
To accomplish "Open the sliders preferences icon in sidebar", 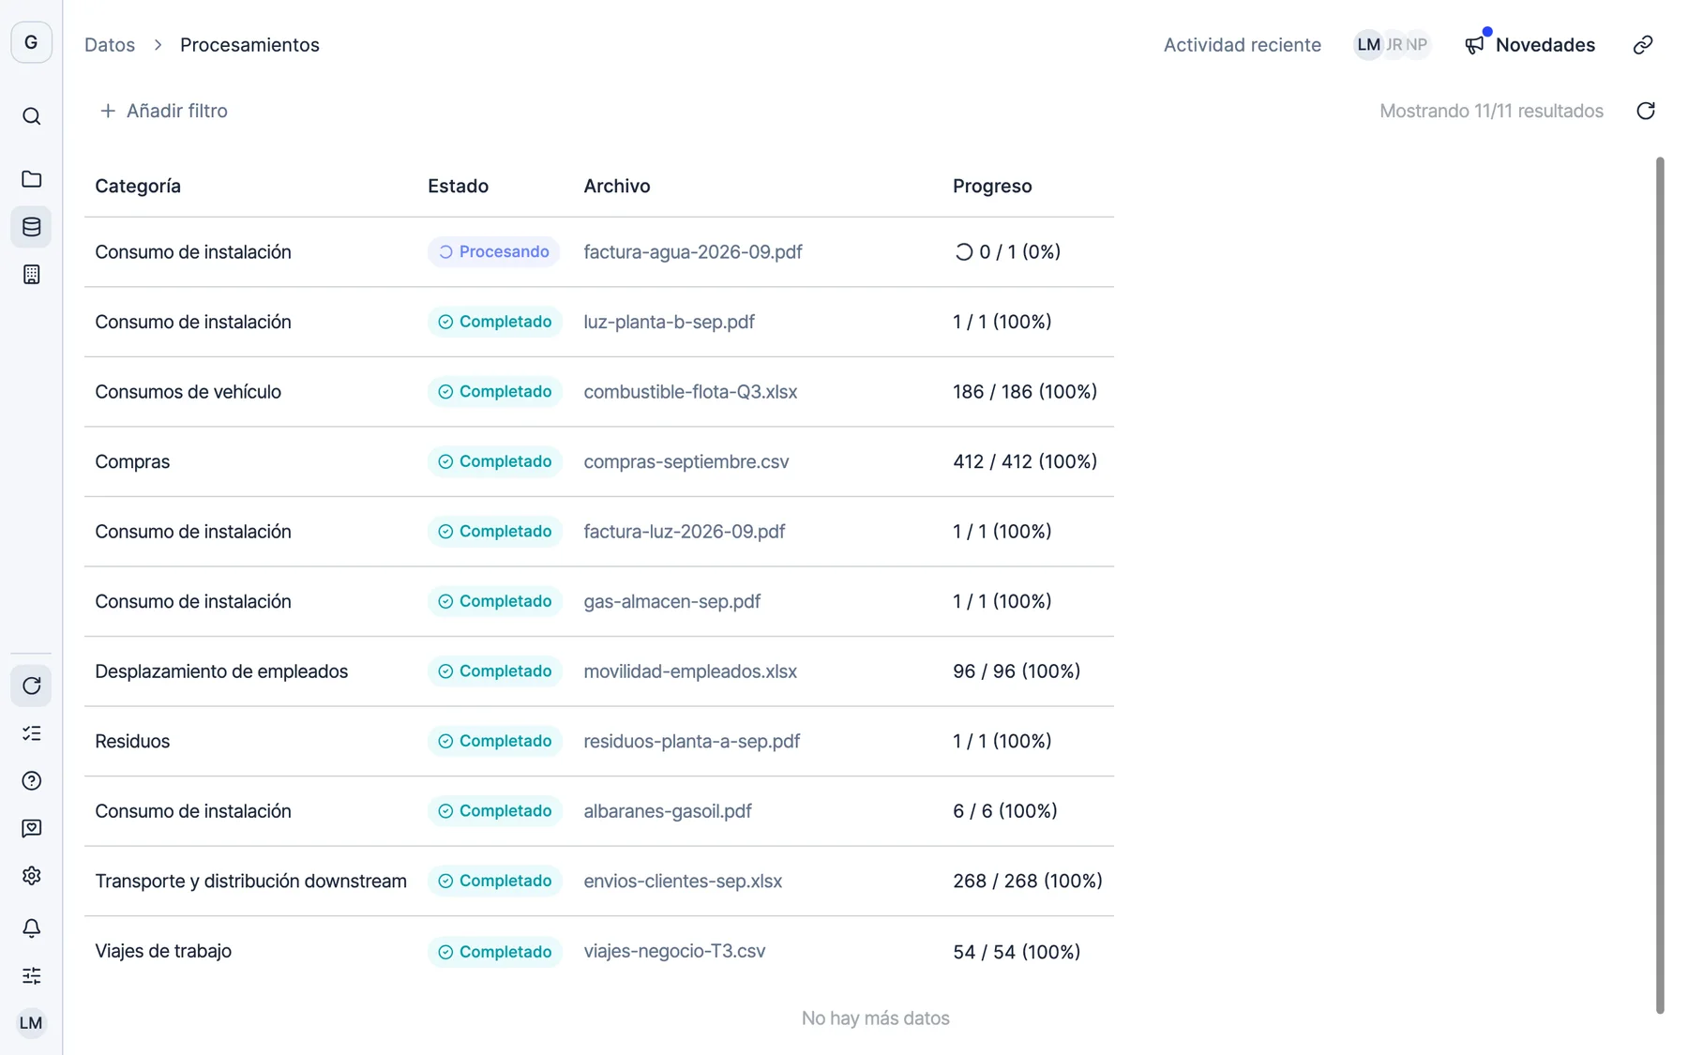I will pos(31,976).
